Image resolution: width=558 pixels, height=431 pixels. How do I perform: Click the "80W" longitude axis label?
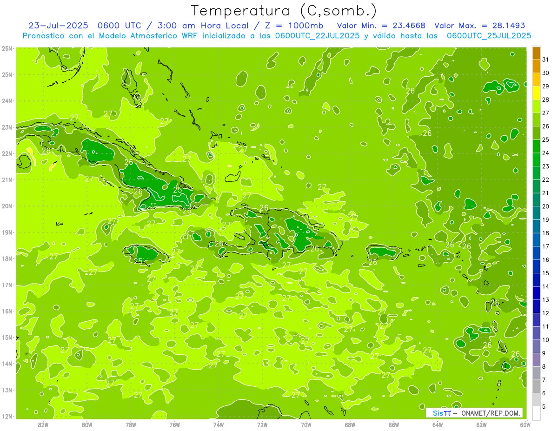coord(86,424)
